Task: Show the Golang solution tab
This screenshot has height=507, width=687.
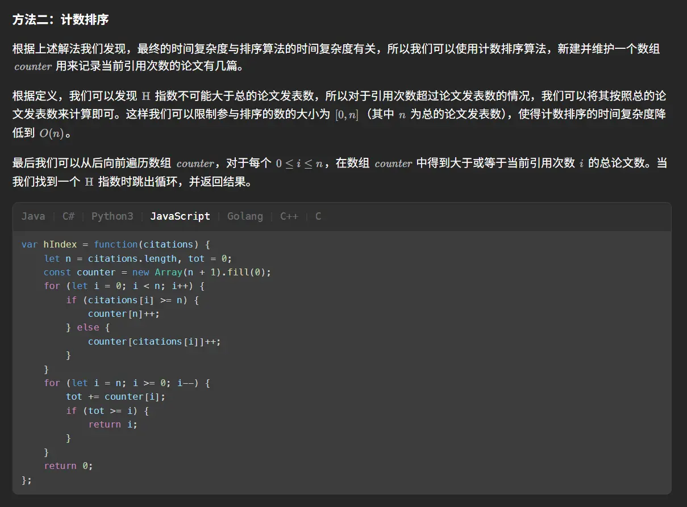Action: (x=245, y=216)
